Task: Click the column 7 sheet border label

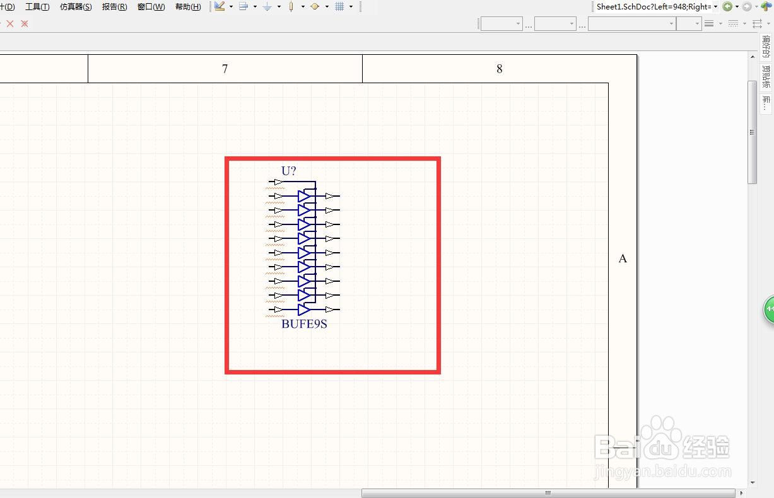Action: click(225, 69)
